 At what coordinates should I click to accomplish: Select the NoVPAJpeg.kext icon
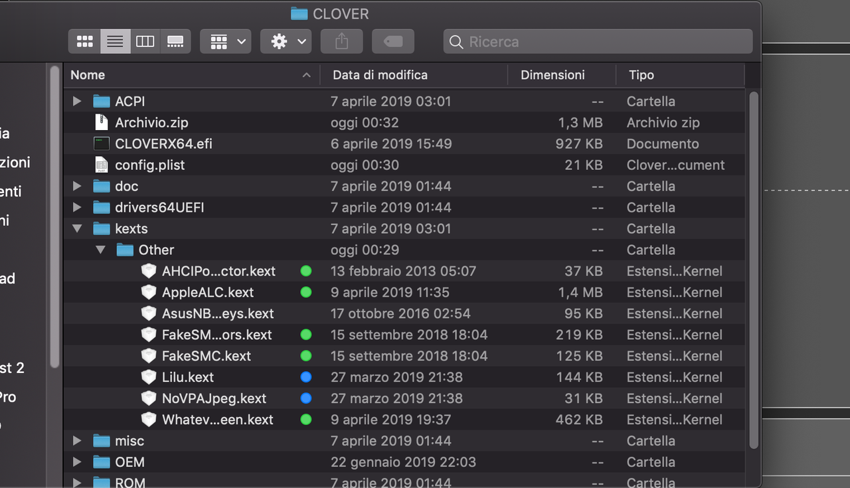(149, 398)
